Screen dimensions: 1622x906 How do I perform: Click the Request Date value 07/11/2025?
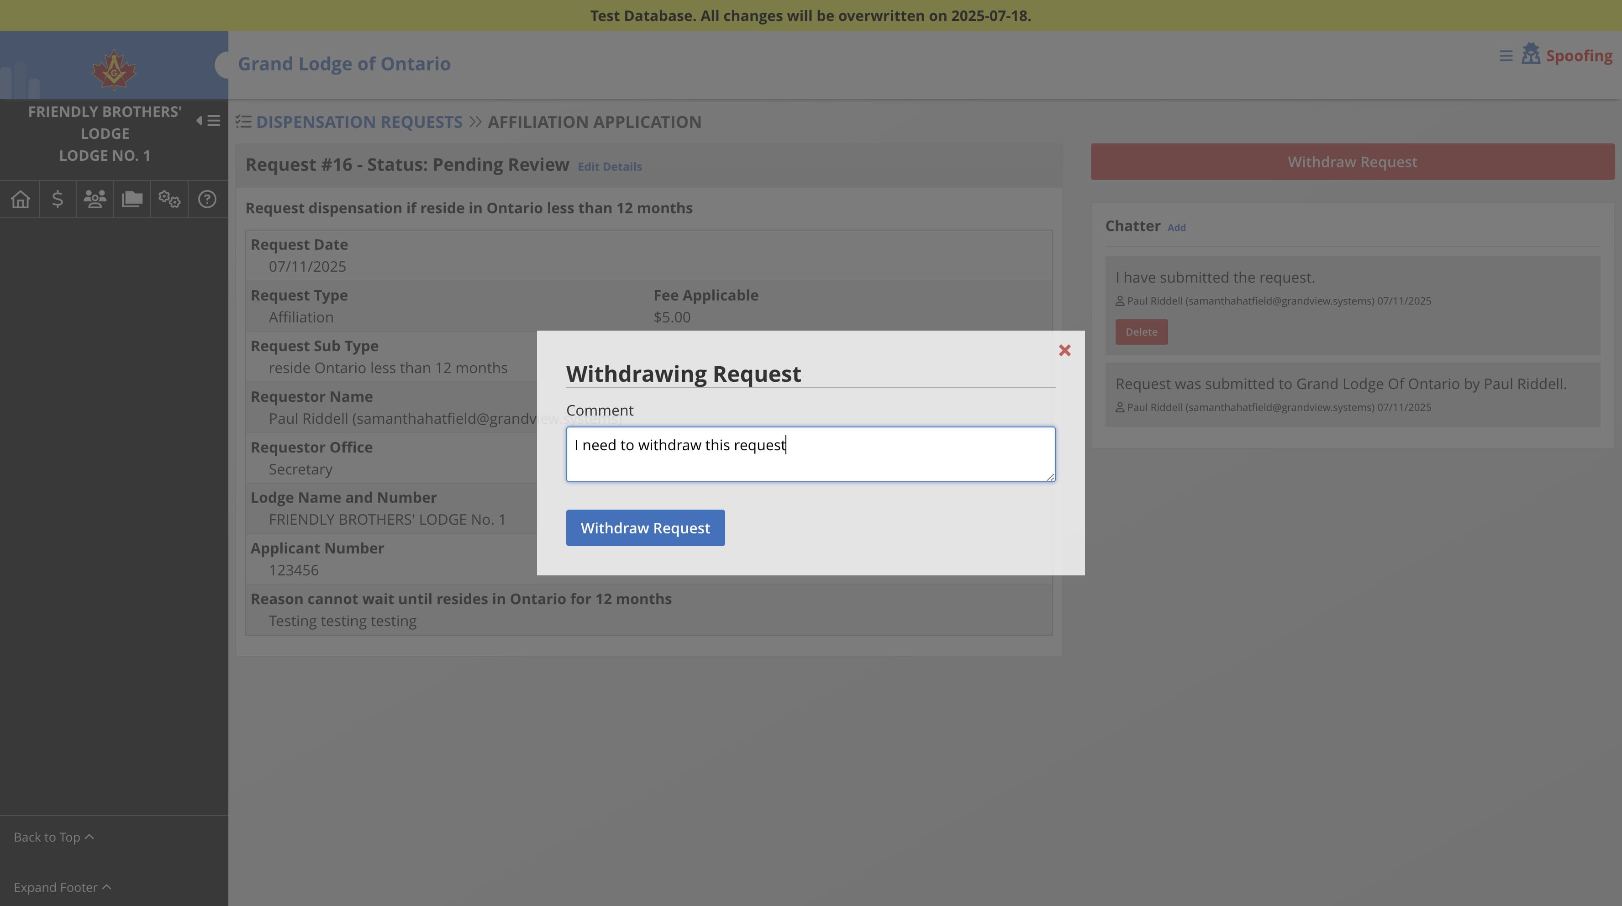pyautogui.click(x=307, y=267)
